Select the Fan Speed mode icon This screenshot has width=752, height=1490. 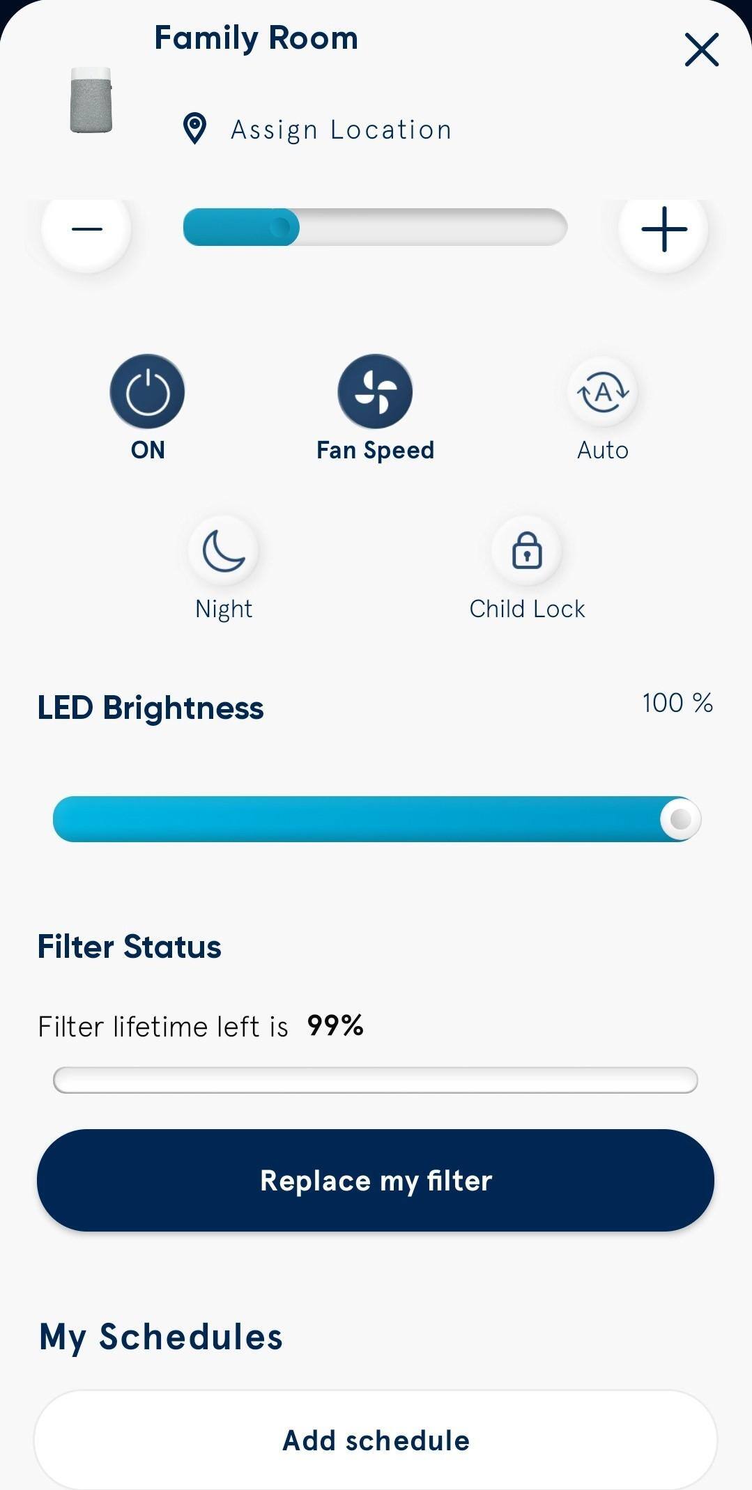coord(375,391)
